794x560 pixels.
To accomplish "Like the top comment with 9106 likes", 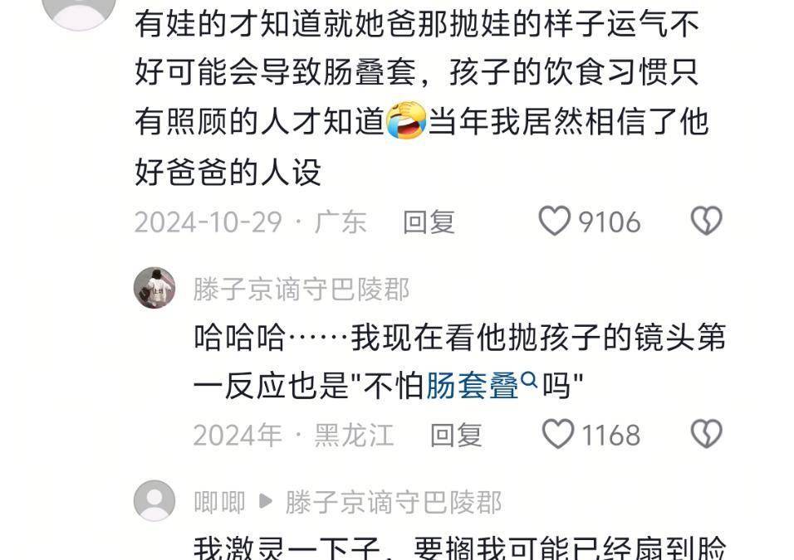I will coord(555,221).
